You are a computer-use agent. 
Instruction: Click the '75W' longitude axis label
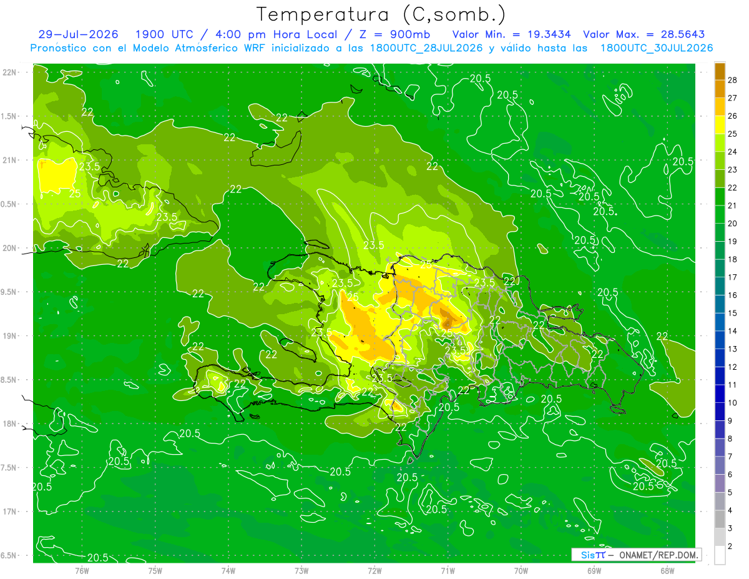(155, 570)
